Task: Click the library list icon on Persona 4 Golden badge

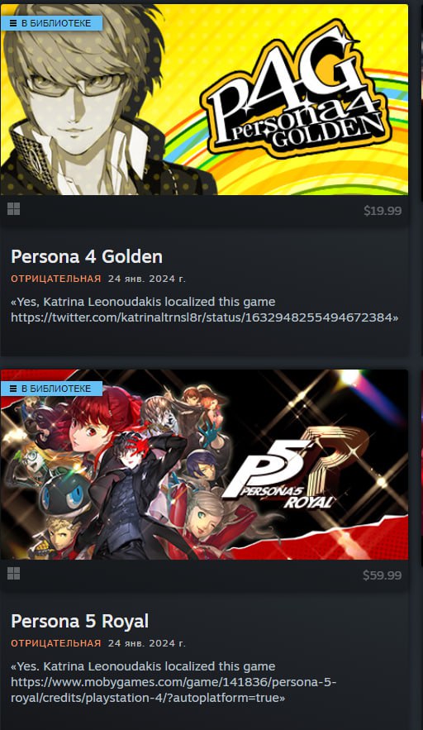Action: click(x=13, y=23)
